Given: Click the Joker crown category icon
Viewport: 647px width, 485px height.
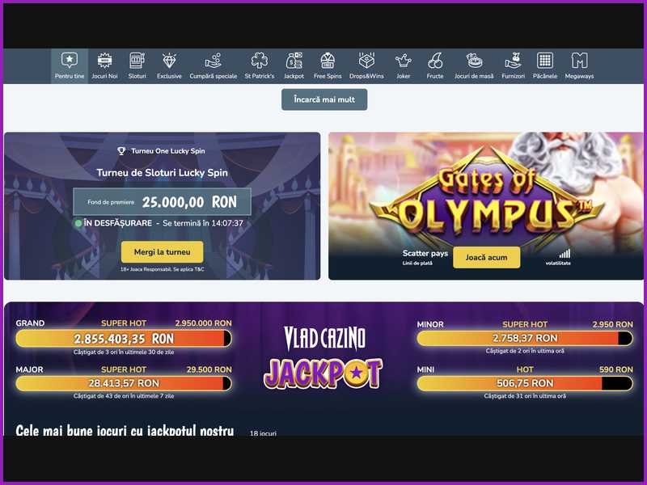Looking at the screenshot, I should [404, 61].
